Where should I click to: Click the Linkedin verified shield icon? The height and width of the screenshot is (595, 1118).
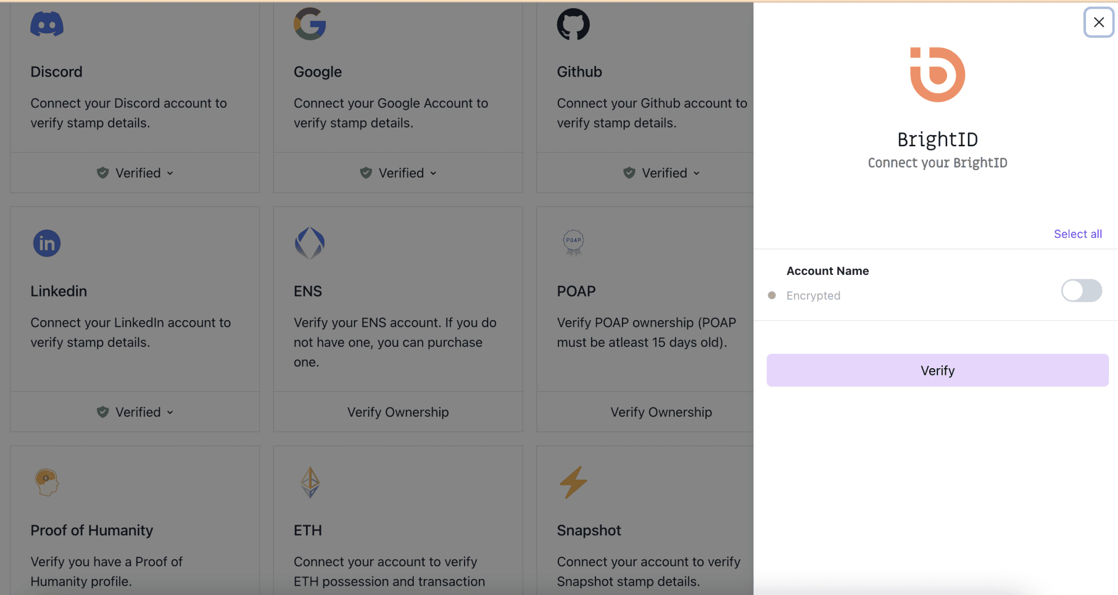click(x=103, y=412)
